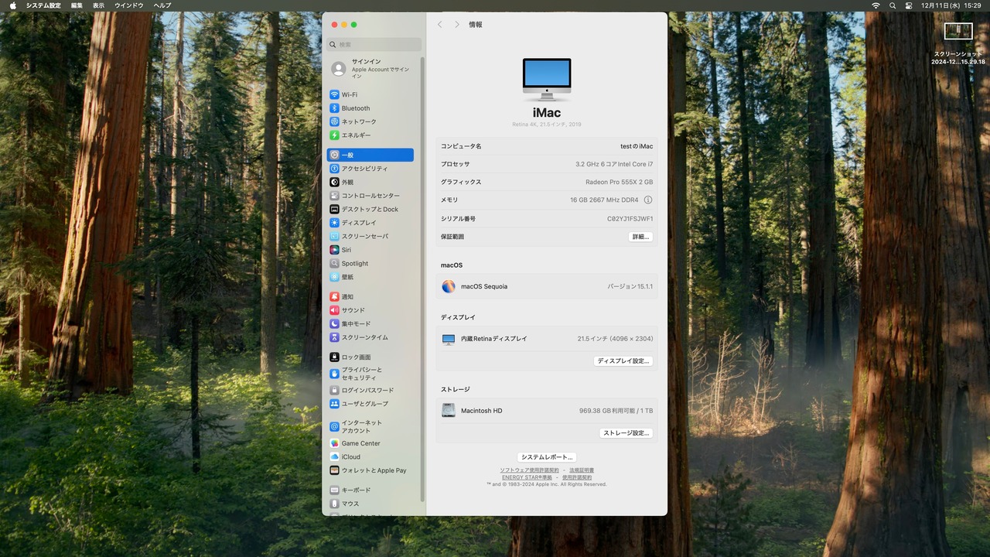
Task: Click the macOS Sequoia row
Action: point(547,286)
